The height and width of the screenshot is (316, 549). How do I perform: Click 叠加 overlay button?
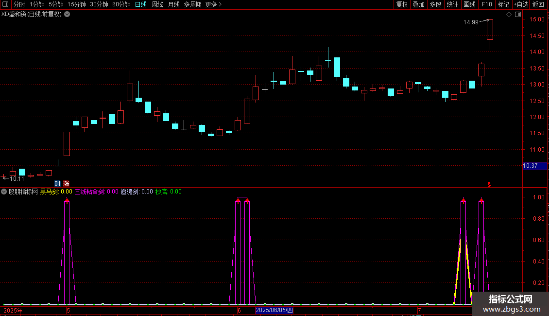418,4
